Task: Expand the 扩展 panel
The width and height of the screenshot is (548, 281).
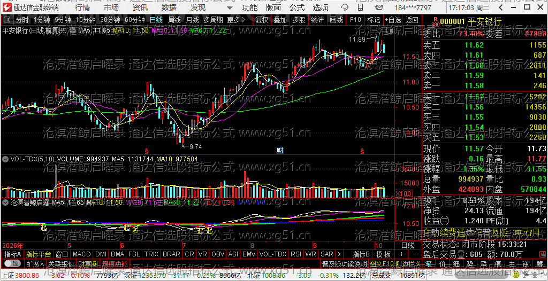Action: [35, 263]
